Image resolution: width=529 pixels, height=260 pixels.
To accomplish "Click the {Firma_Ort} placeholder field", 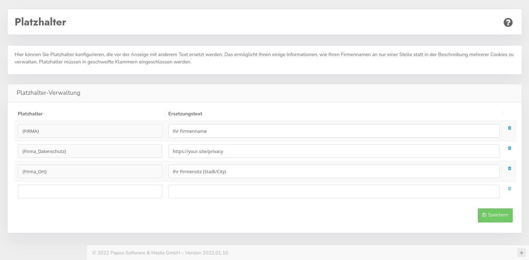I will pos(90,171).
